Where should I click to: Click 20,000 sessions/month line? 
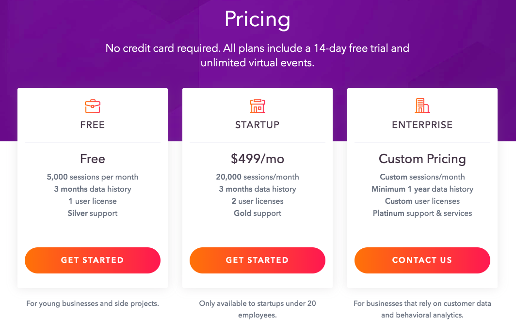coord(258,177)
